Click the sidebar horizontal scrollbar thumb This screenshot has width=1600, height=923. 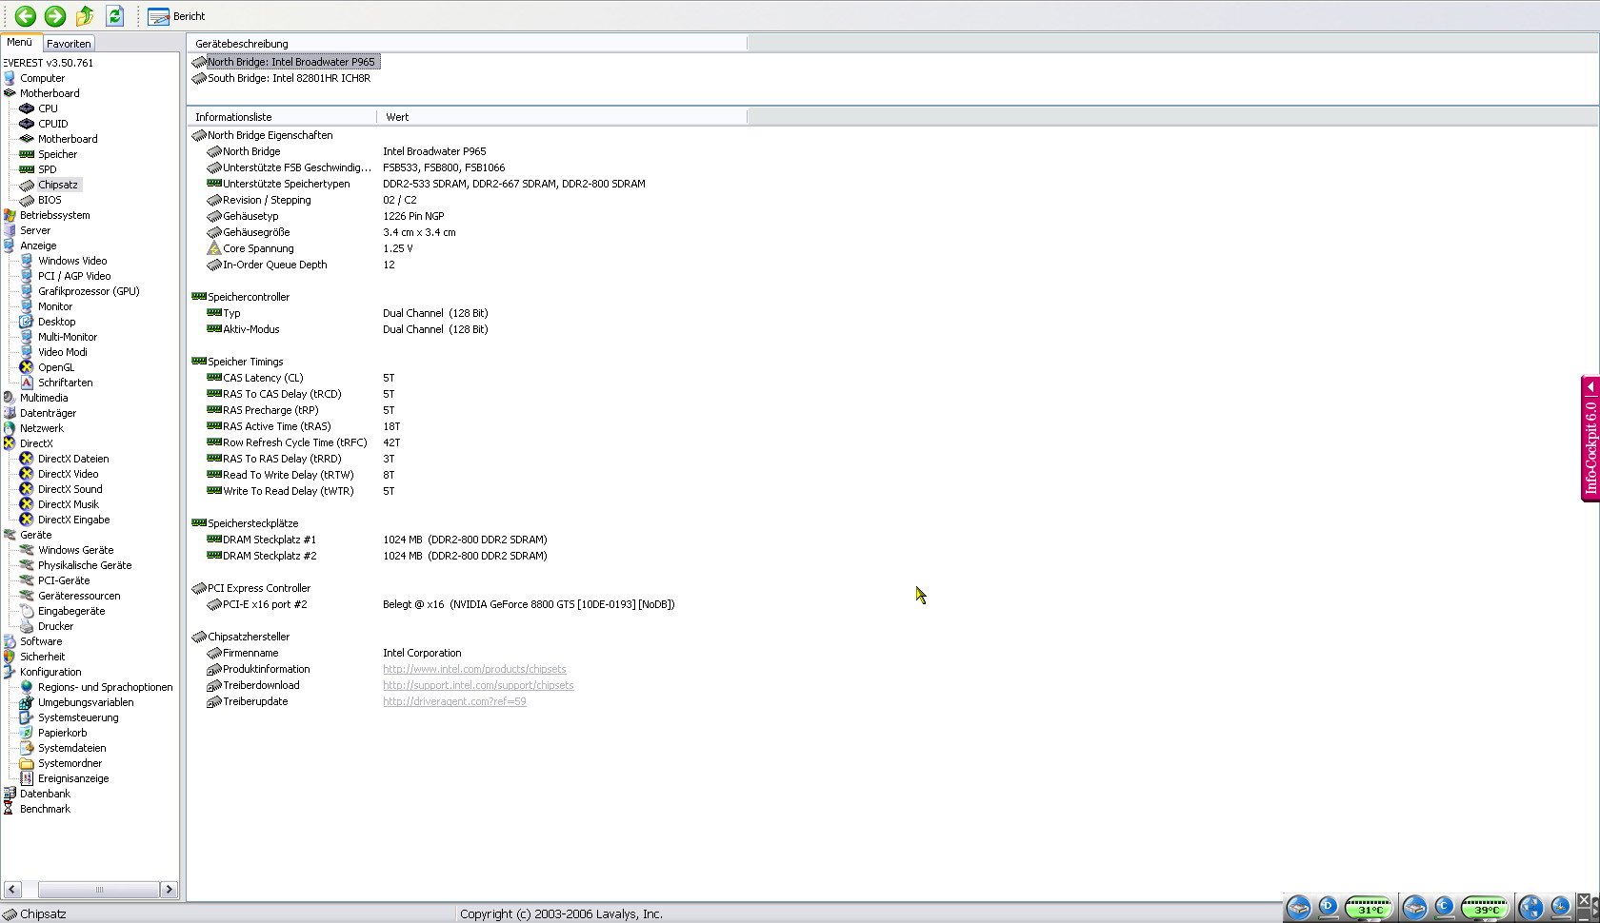coord(98,890)
